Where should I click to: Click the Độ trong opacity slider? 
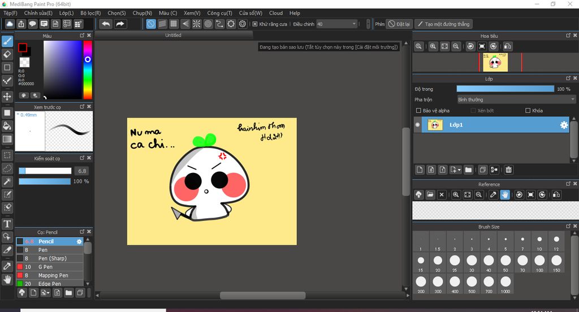505,89
